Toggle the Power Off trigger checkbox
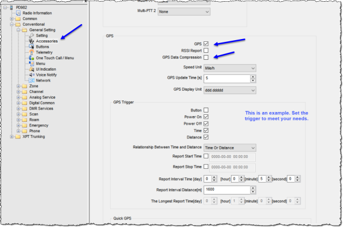Viewport: 344px width, 228px height. coord(206,123)
